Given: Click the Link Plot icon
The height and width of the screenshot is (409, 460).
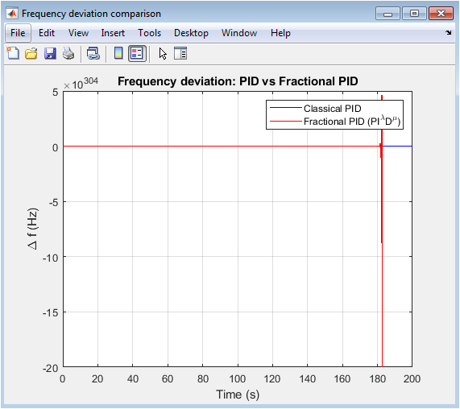Looking at the screenshot, I should [93, 54].
